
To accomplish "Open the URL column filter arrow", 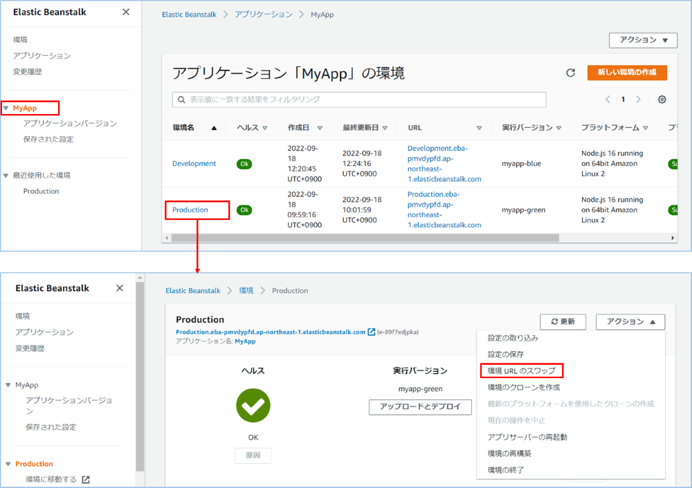I will pyautogui.click(x=479, y=128).
